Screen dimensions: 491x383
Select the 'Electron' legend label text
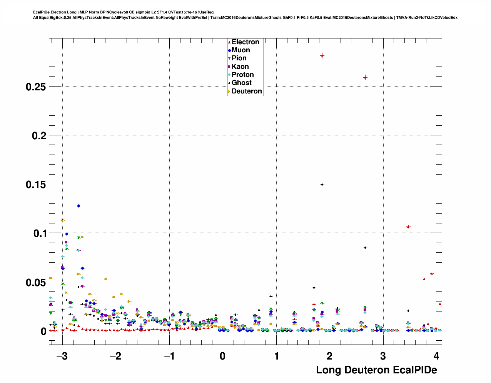click(245, 42)
